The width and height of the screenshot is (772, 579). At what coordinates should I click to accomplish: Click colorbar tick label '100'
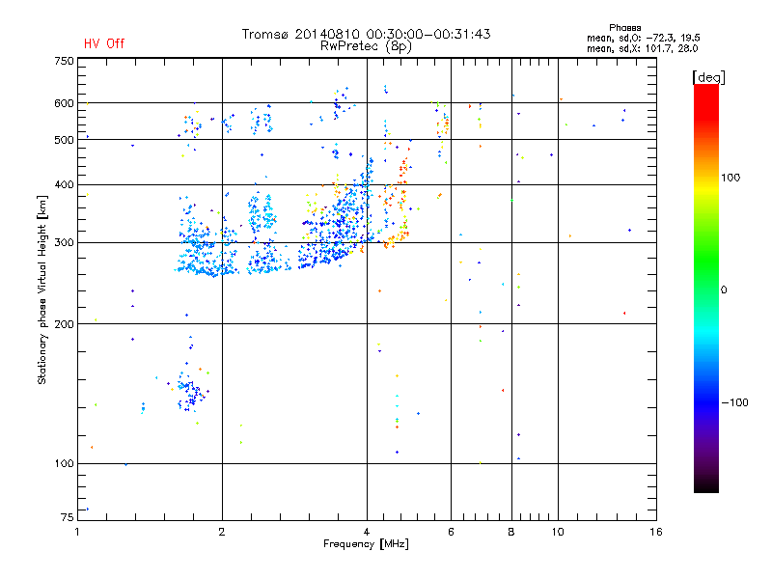[x=731, y=178]
